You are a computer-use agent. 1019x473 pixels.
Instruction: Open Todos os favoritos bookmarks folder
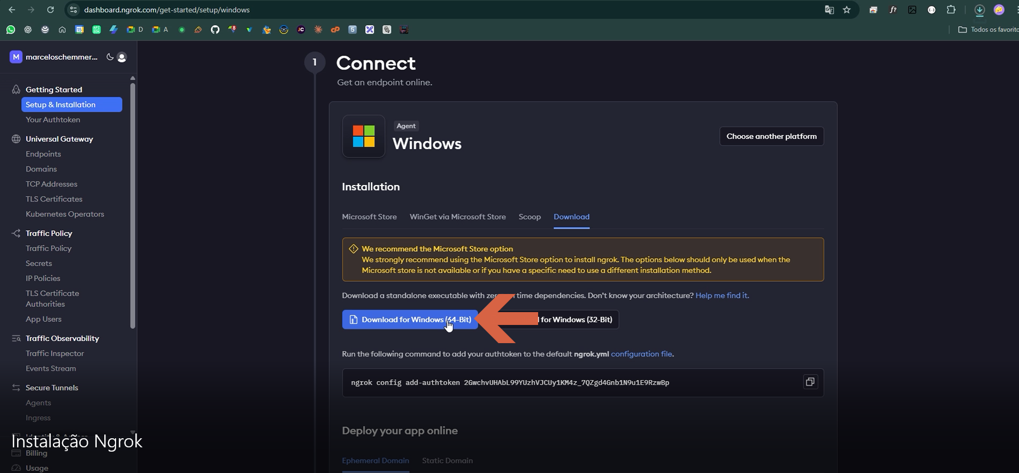tap(988, 30)
